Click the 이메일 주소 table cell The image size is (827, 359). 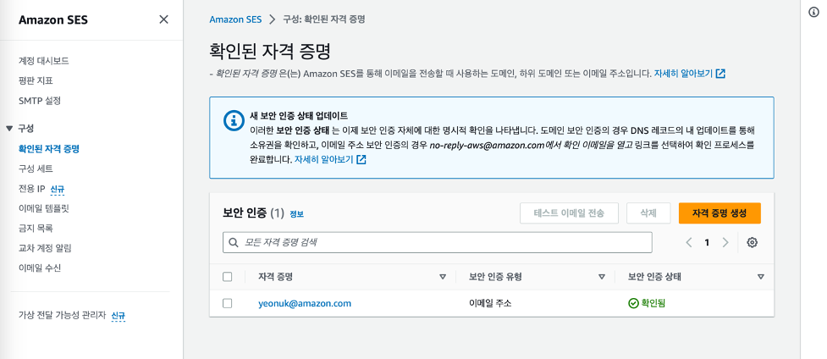pyautogui.click(x=490, y=304)
